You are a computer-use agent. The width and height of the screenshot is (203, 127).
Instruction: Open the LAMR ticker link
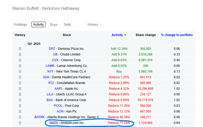tap(50, 66)
